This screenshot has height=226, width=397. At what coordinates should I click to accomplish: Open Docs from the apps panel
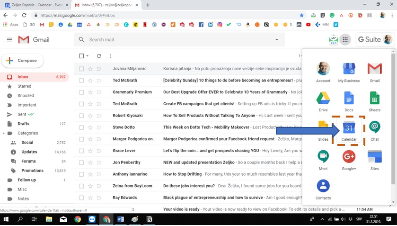[x=349, y=102]
